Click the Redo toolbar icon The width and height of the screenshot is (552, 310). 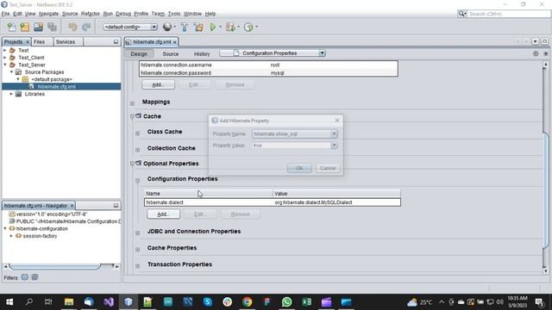pos(86,27)
